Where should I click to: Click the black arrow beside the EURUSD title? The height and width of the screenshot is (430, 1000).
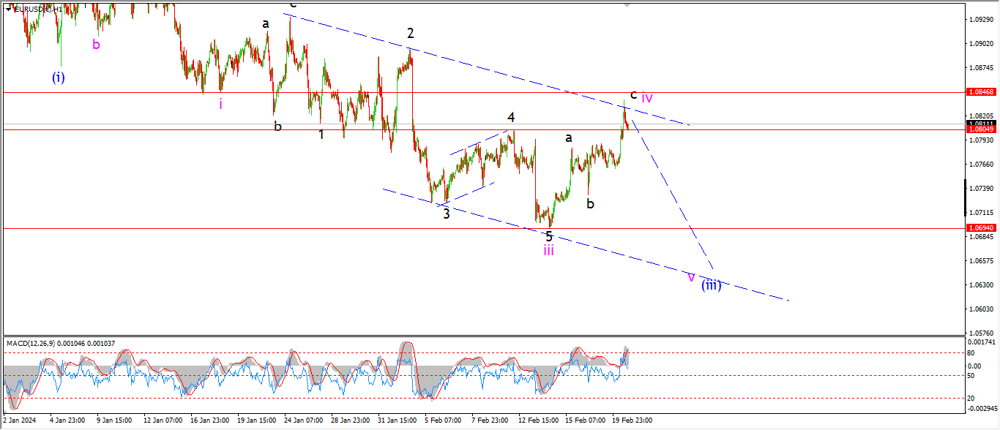tap(8, 9)
